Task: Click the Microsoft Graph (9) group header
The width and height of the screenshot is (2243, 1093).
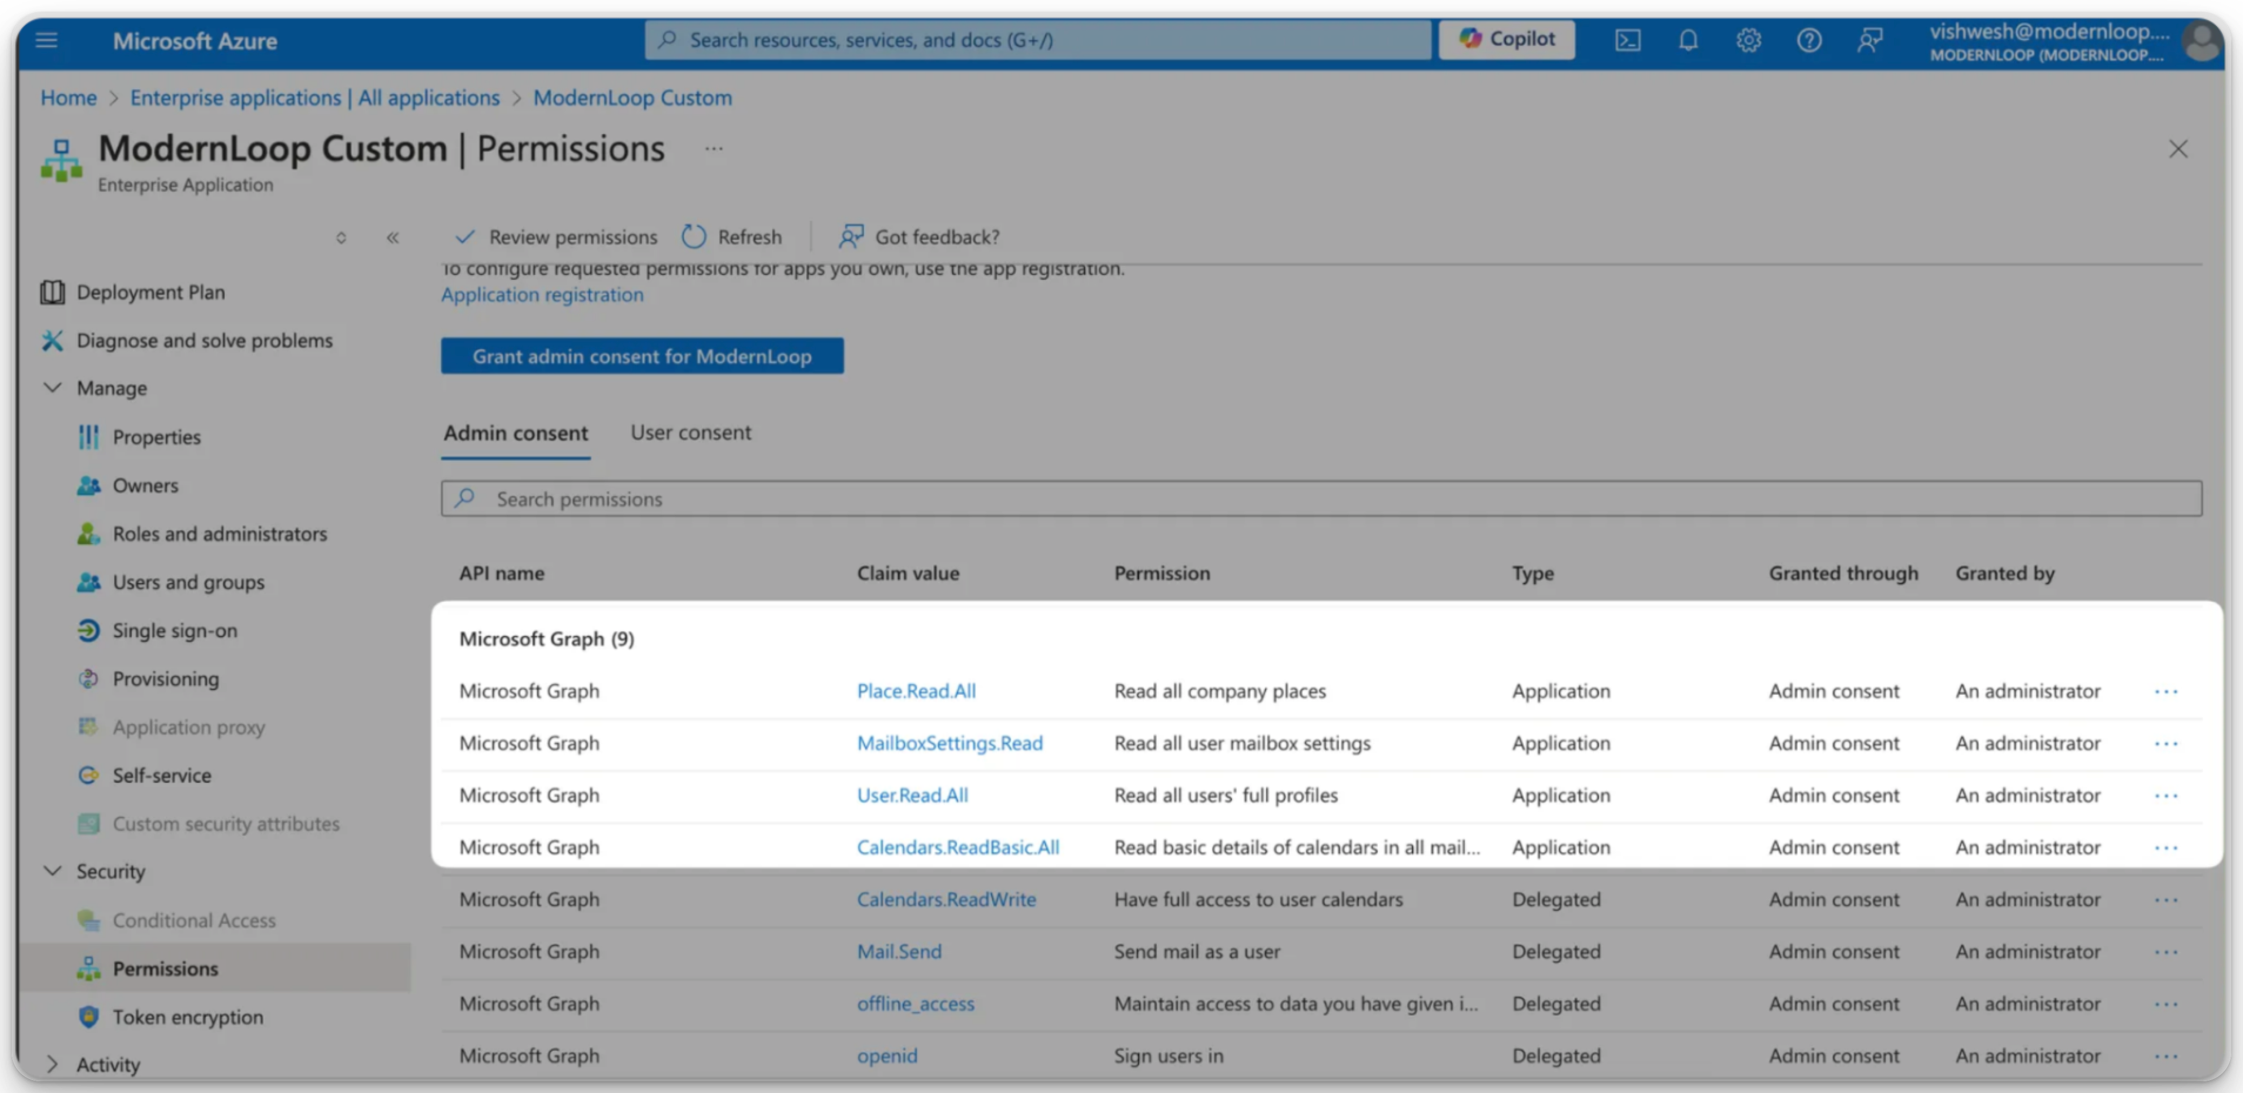Action: [x=547, y=639]
